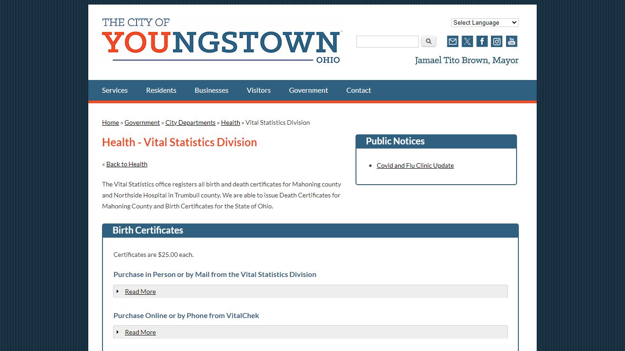
Task: Open the Select Language dropdown
Action: [x=485, y=23]
